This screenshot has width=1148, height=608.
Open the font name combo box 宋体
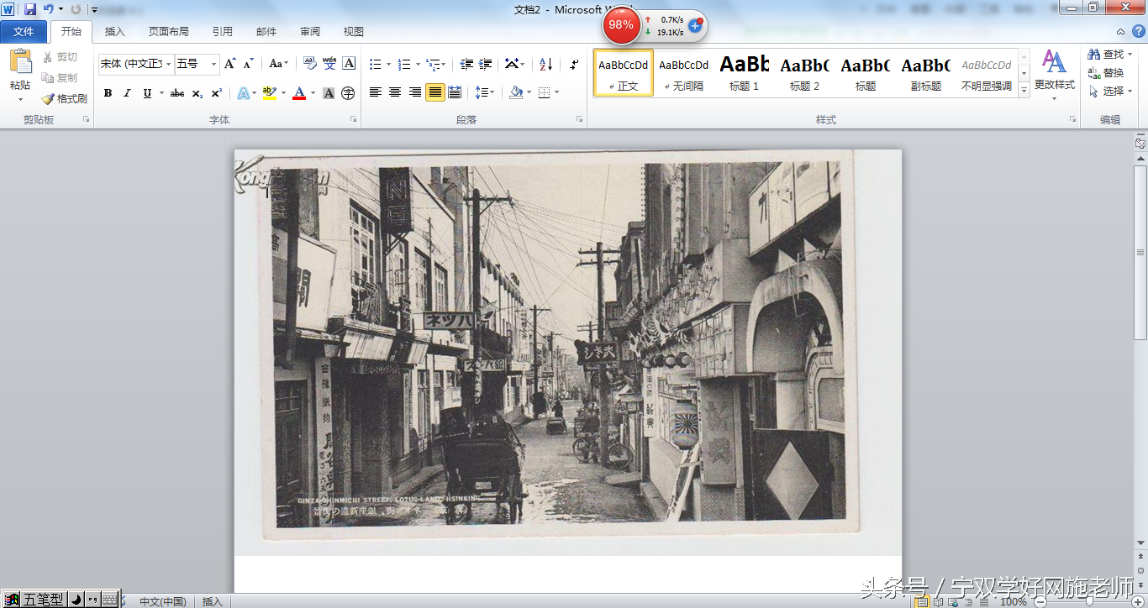[135, 64]
